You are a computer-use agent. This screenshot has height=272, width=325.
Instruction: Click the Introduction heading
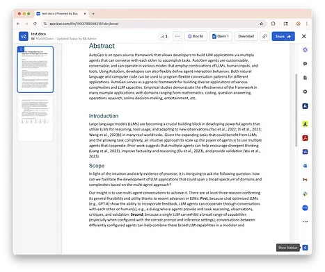tap(104, 116)
